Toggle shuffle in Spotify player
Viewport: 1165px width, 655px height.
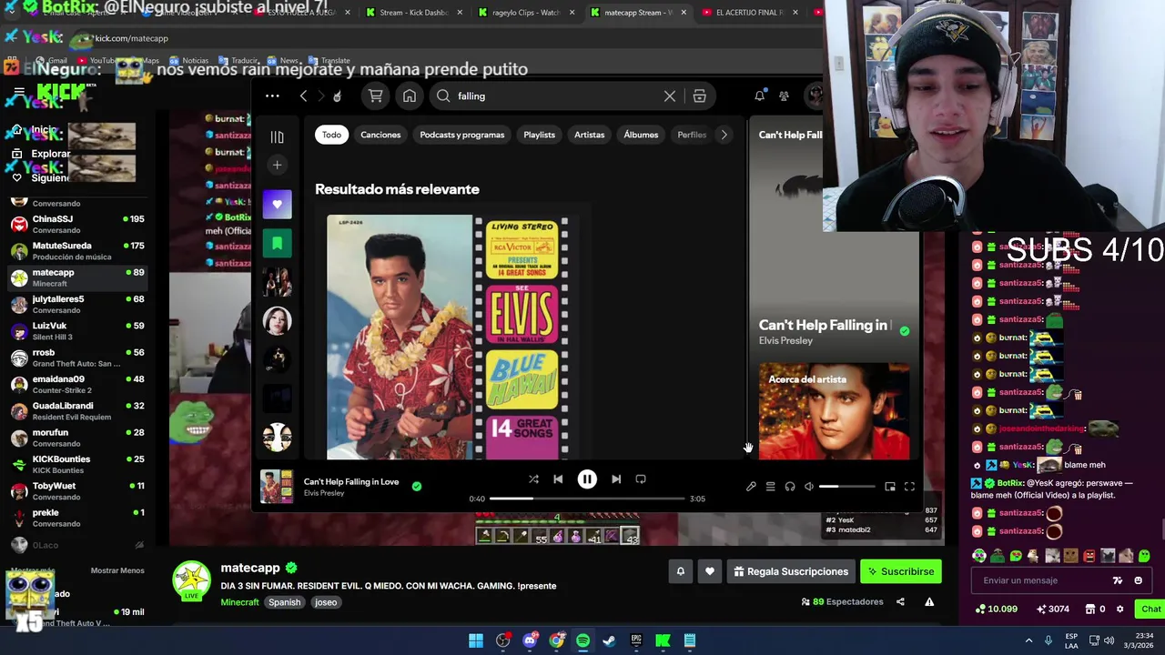point(533,479)
